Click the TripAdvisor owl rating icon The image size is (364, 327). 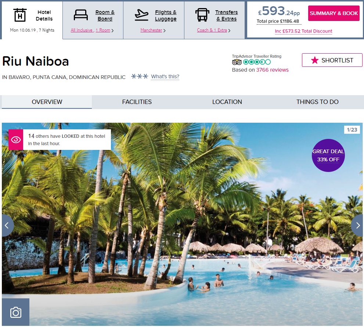(x=237, y=62)
